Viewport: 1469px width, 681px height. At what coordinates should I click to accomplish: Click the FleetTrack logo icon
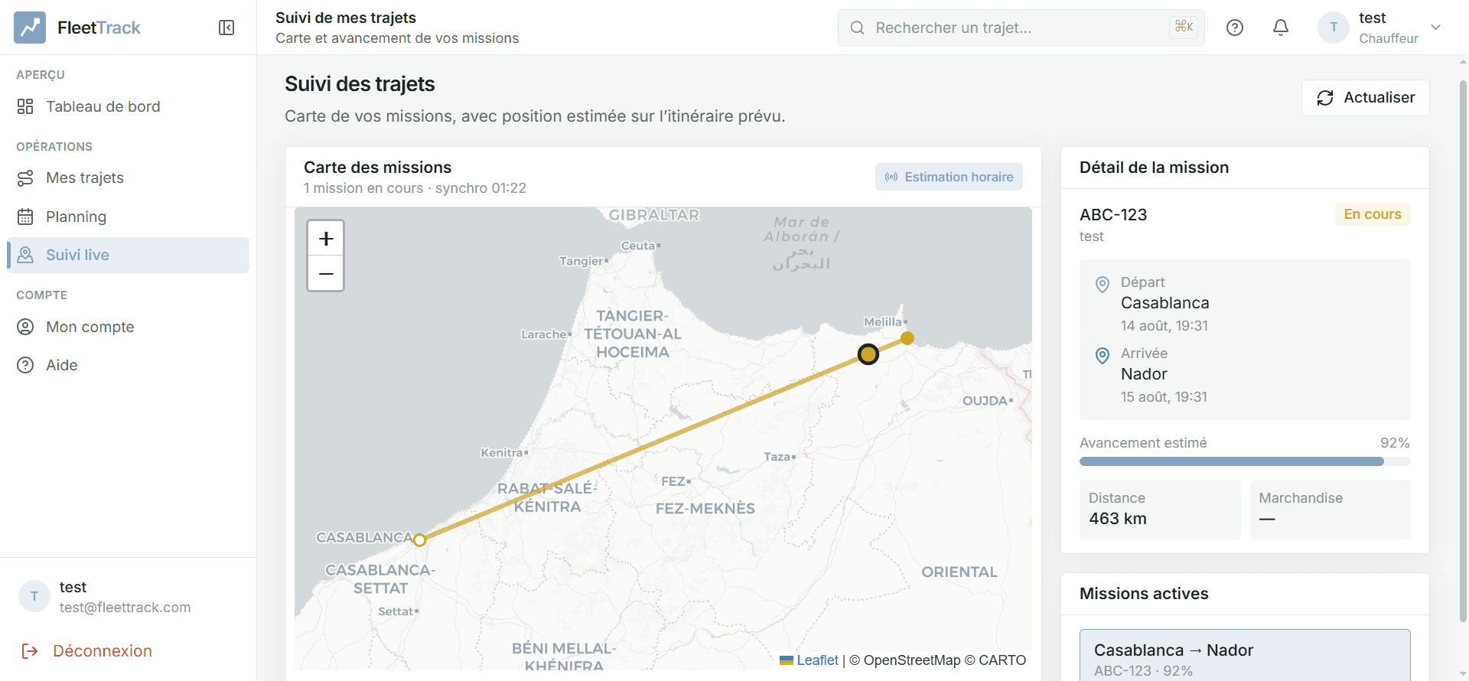[x=30, y=28]
